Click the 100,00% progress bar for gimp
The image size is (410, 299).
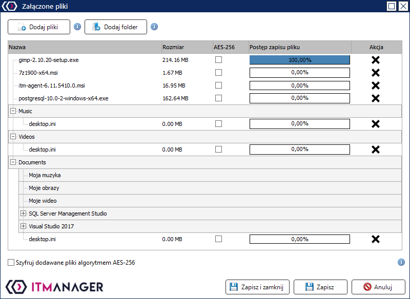[x=300, y=60]
